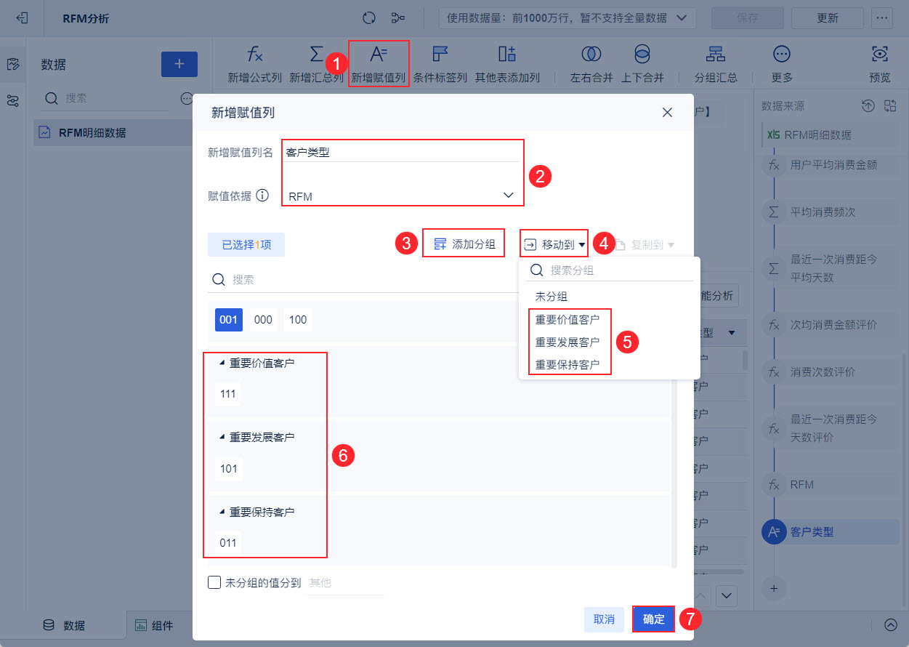909x647 pixels.
Task: Click the 更新 button
Action: [x=828, y=17]
